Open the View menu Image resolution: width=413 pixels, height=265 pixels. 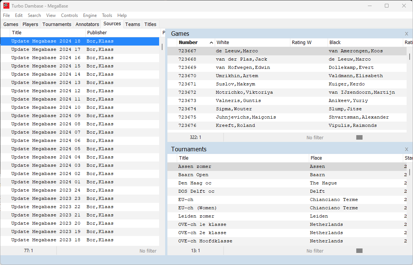(51, 15)
